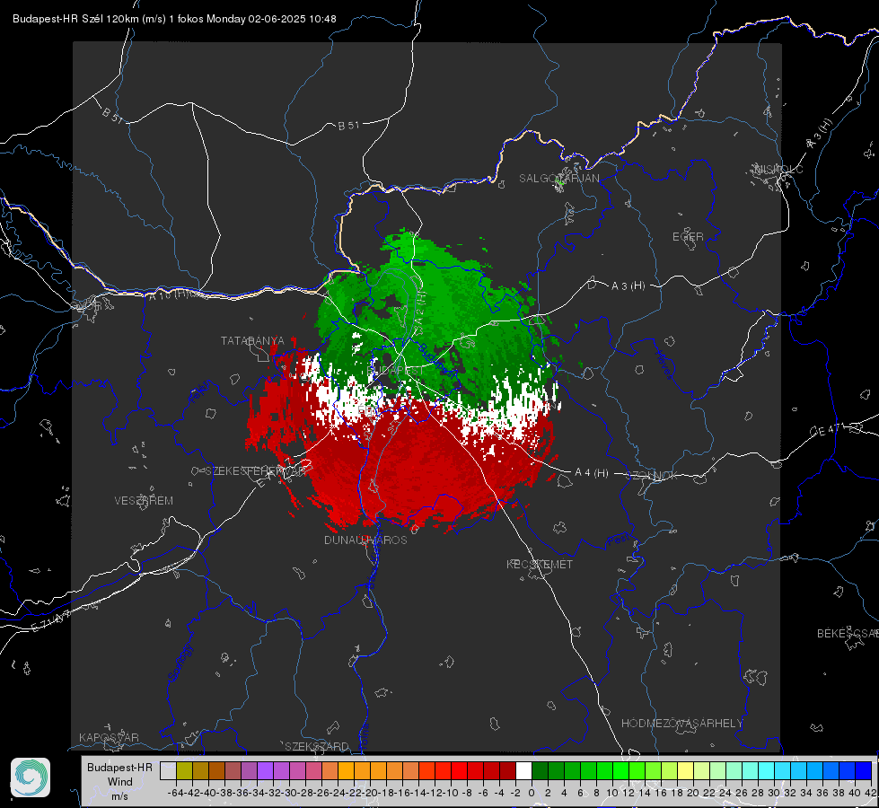Click the Heves county label
879x808 pixels.
pyautogui.click(x=664, y=365)
